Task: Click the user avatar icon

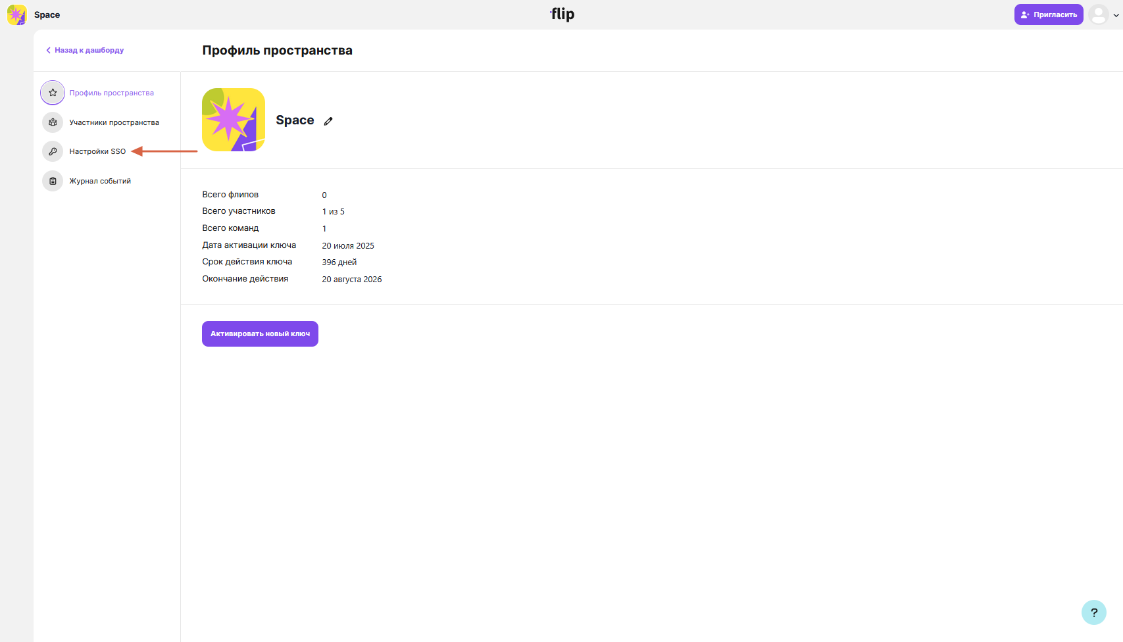Action: point(1099,14)
